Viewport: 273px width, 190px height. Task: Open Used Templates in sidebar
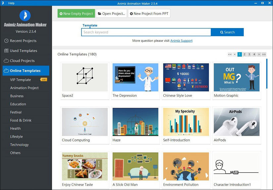[x=24, y=51]
